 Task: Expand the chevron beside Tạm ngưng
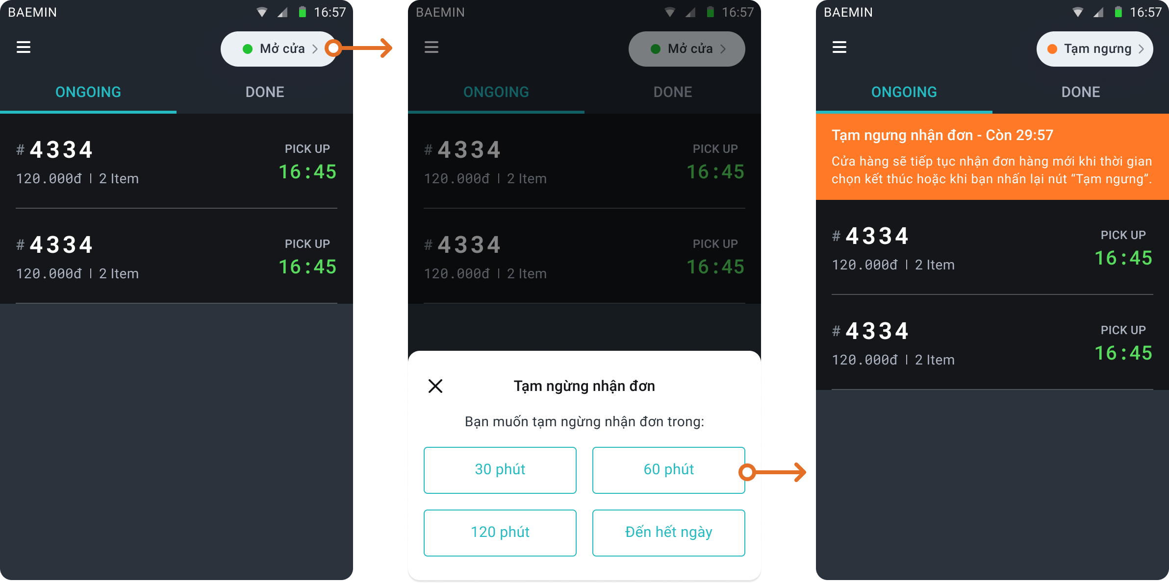click(x=1141, y=49)
